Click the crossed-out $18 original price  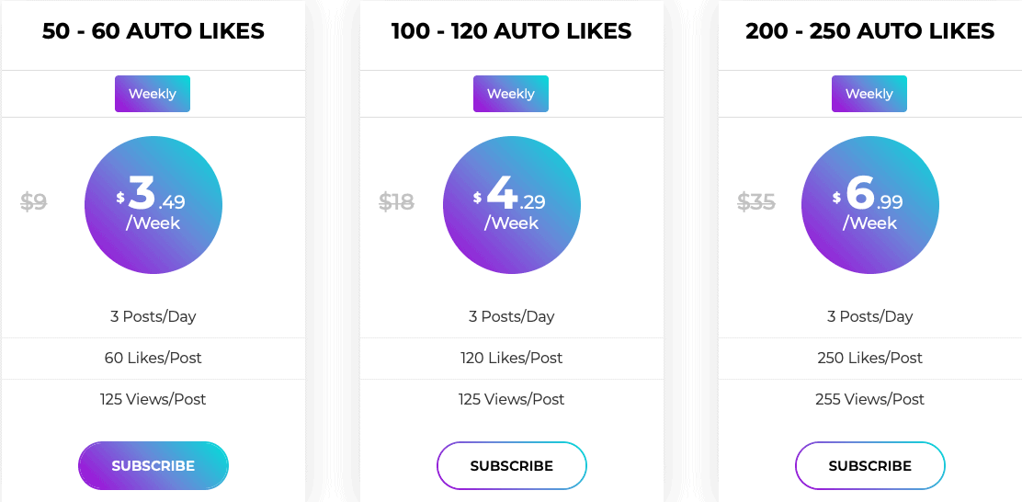(396, 201)
